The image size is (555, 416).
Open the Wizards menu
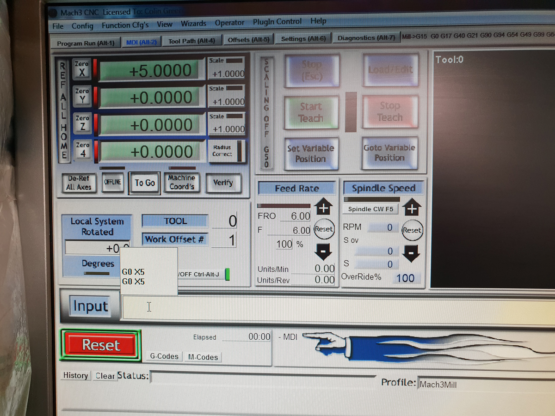click(193, 24)
